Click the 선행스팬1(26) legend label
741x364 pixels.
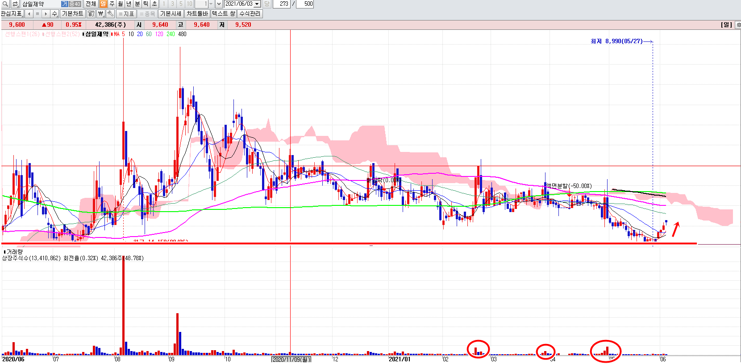(x=22, y=34)
